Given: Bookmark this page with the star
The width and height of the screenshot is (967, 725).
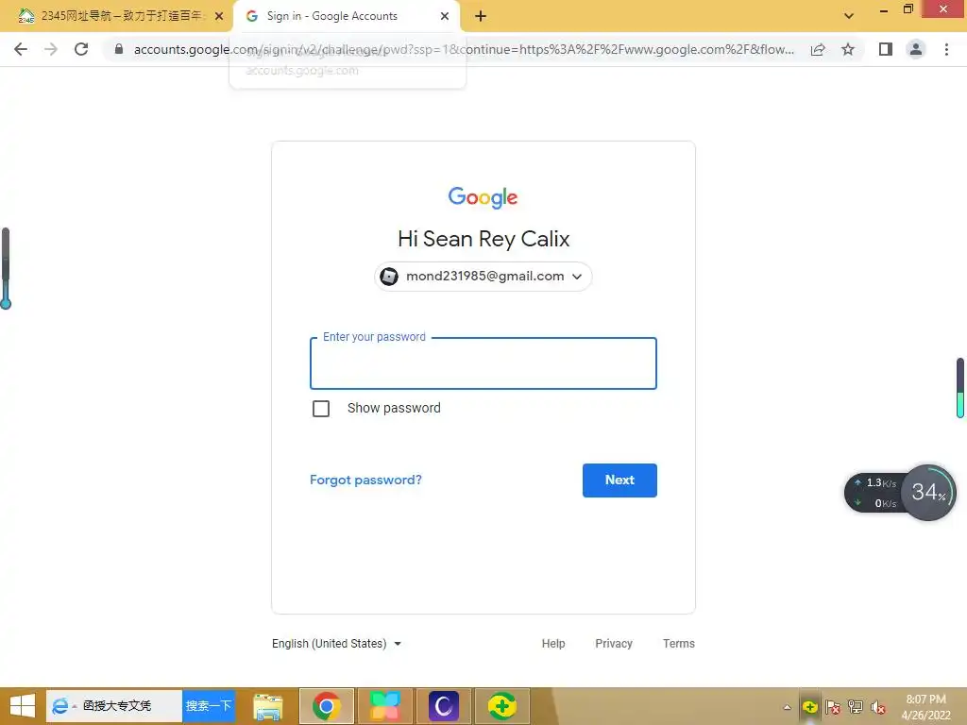Looking at the screenshot, I should coord(848,49).
